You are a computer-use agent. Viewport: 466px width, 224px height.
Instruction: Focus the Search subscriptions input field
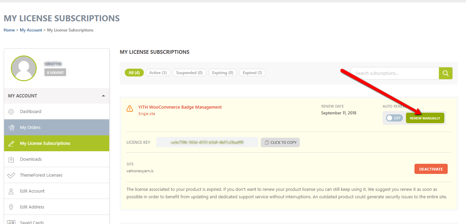tap(394, 73)
